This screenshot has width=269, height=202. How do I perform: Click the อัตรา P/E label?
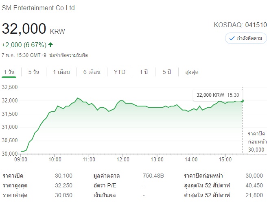coord(105,185)
